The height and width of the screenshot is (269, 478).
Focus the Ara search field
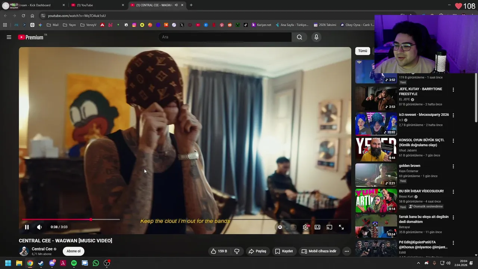coord(225,37)
